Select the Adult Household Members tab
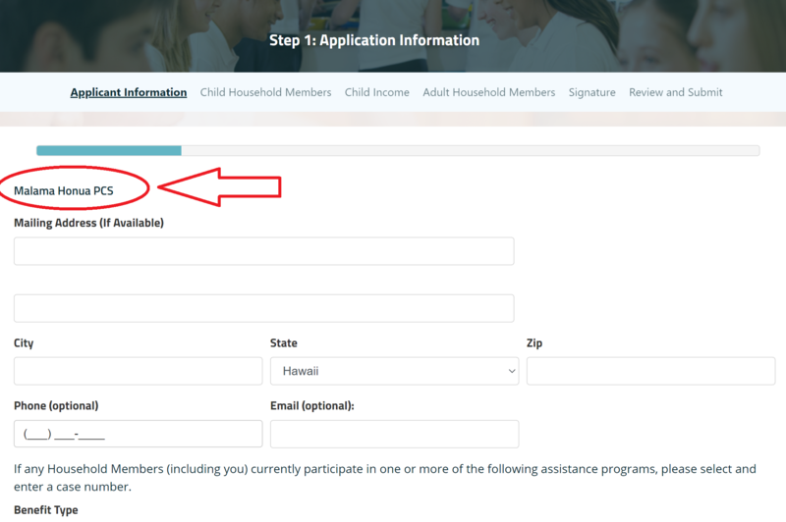This screenshot has width=786, height=522. coord(488,92)
